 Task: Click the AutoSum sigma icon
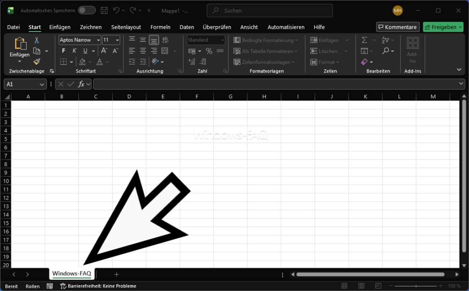[364, 40]
